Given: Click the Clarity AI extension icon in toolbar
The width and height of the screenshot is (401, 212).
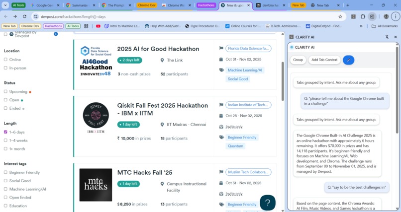Looking at the screenshot, I should pyautogui.click(x=353, y=16).
